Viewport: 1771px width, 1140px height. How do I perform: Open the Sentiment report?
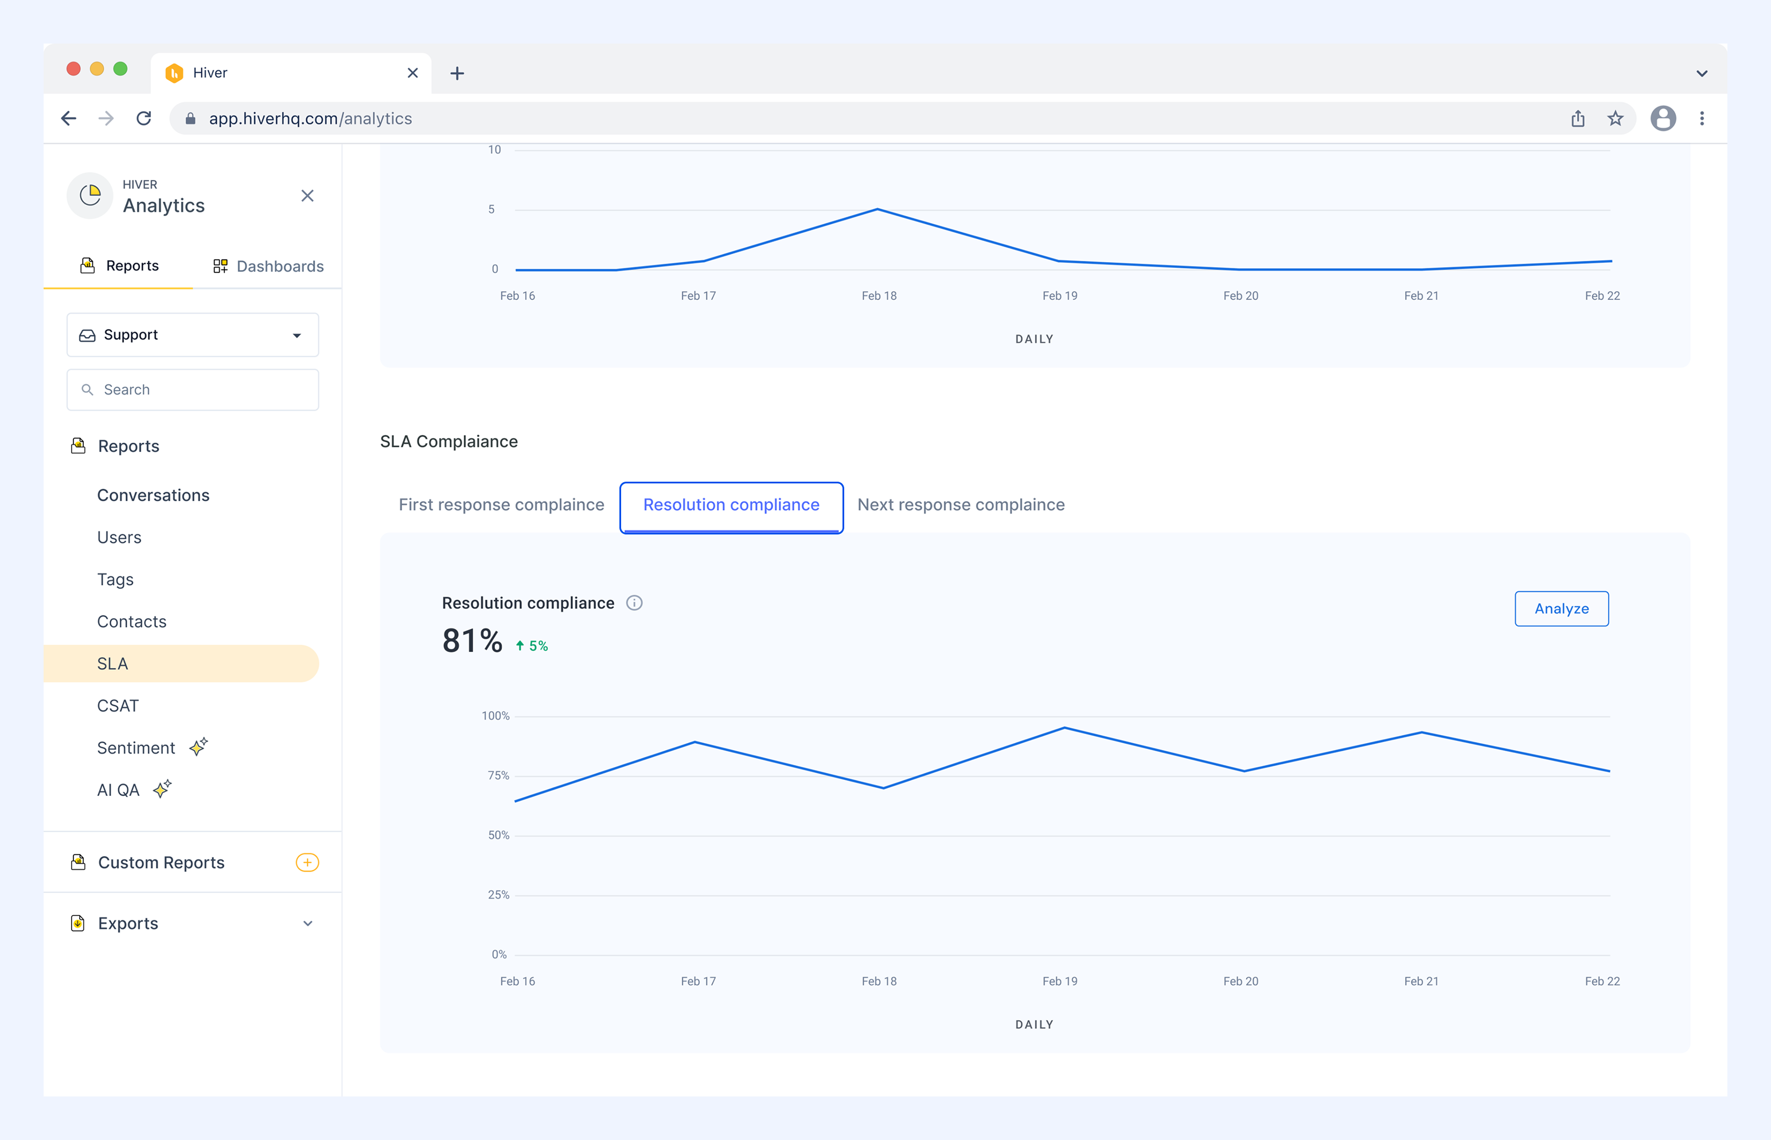[x=136, y=748]
